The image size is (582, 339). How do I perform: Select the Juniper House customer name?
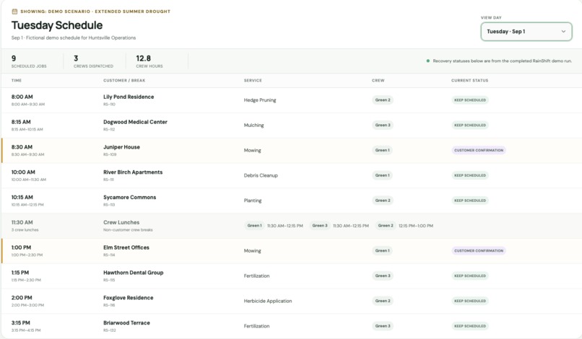(x=121, y=147)
